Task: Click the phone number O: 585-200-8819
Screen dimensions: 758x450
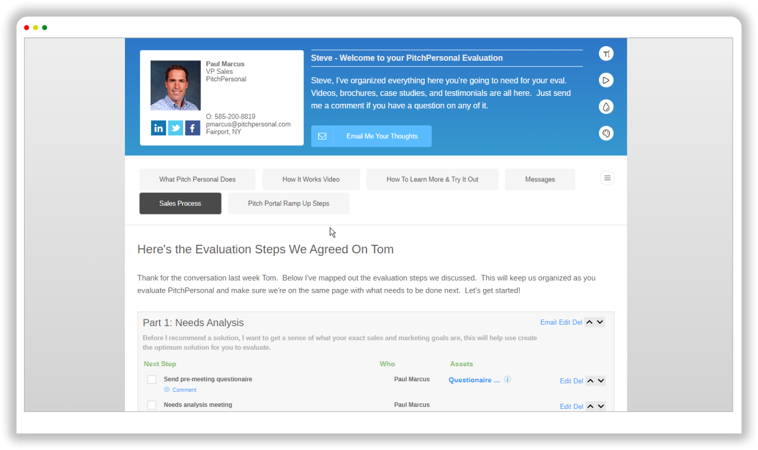Action: click(x=230, y=117)
